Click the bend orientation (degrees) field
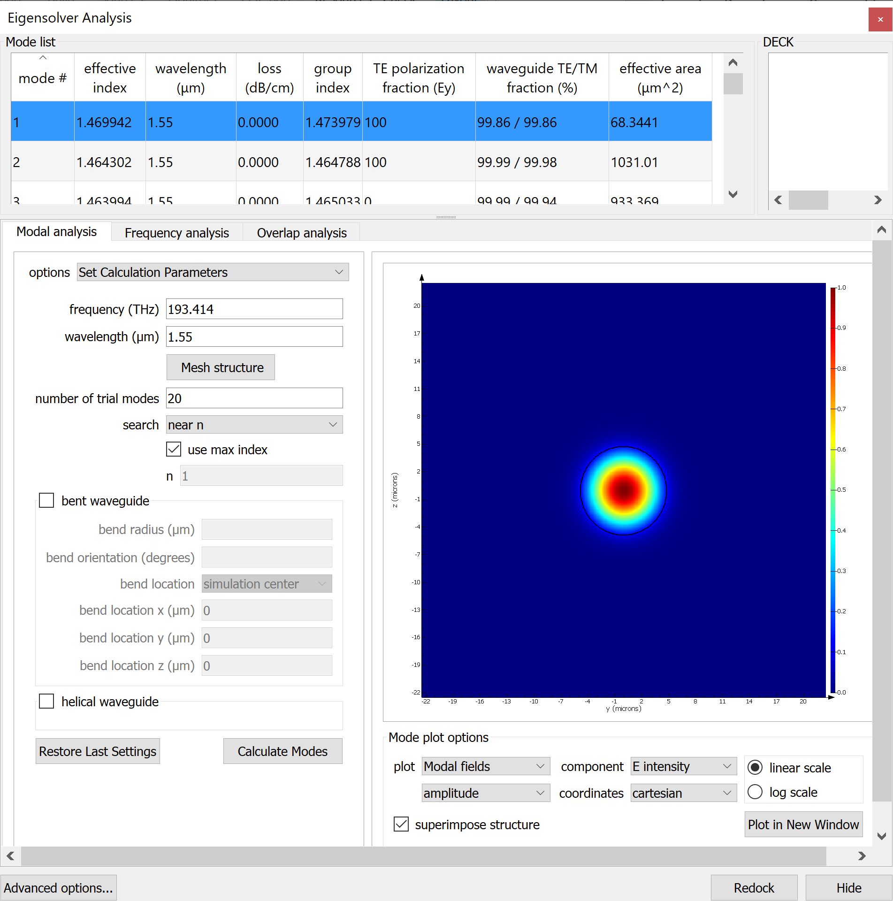This screenshot has height=901, width=893. click(x=267, y=557)
